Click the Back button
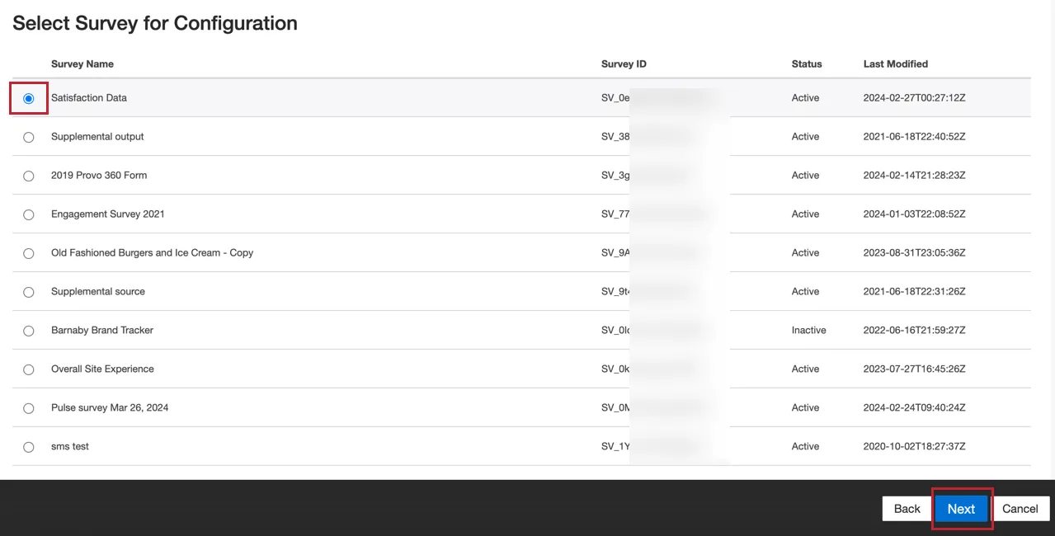Image resolution: width=1055 pixels, height=536 pixels. tap(907, 509)
